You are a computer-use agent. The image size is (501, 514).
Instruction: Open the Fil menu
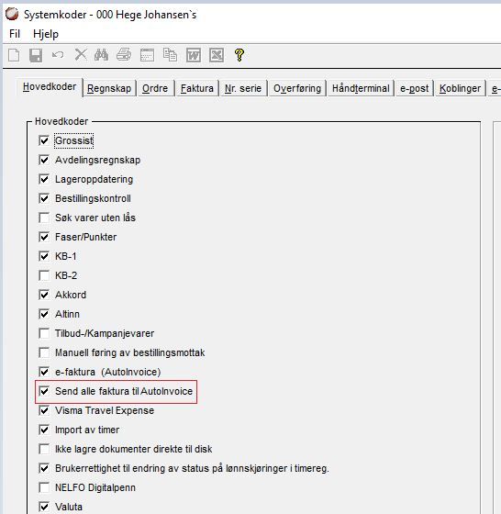[15, 34]
